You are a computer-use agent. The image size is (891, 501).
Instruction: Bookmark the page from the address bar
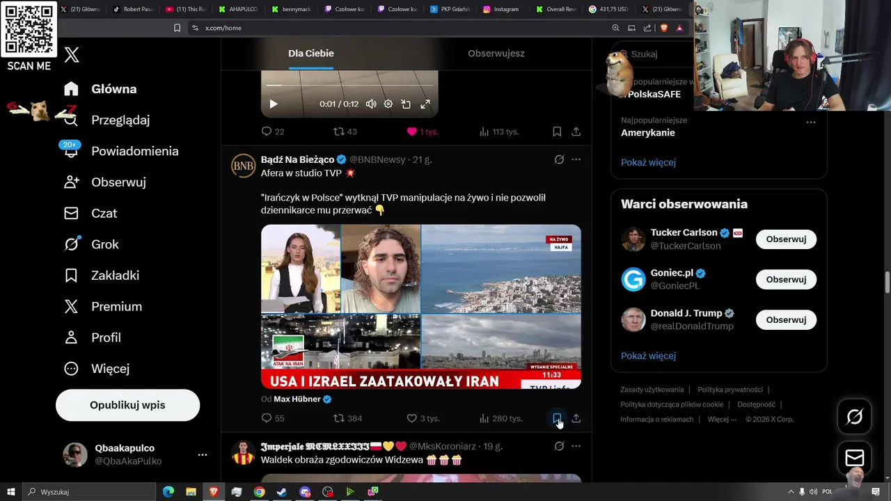177,28
